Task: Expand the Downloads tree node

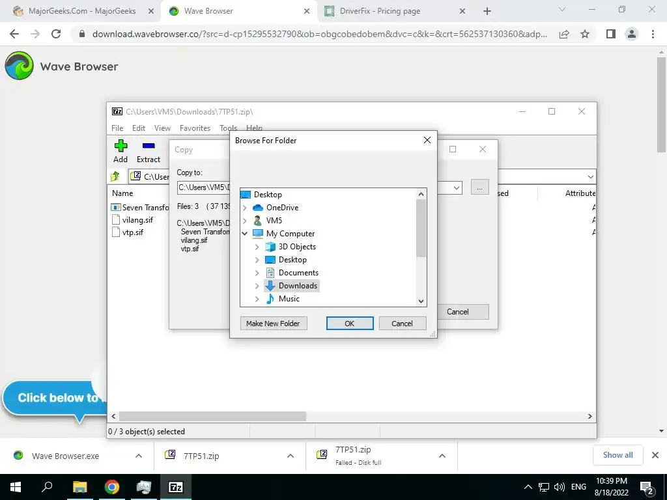Action: click(x=257, y=286)
